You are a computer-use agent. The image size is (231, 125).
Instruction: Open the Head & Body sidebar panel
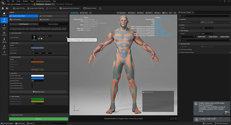tap(4, 27)
